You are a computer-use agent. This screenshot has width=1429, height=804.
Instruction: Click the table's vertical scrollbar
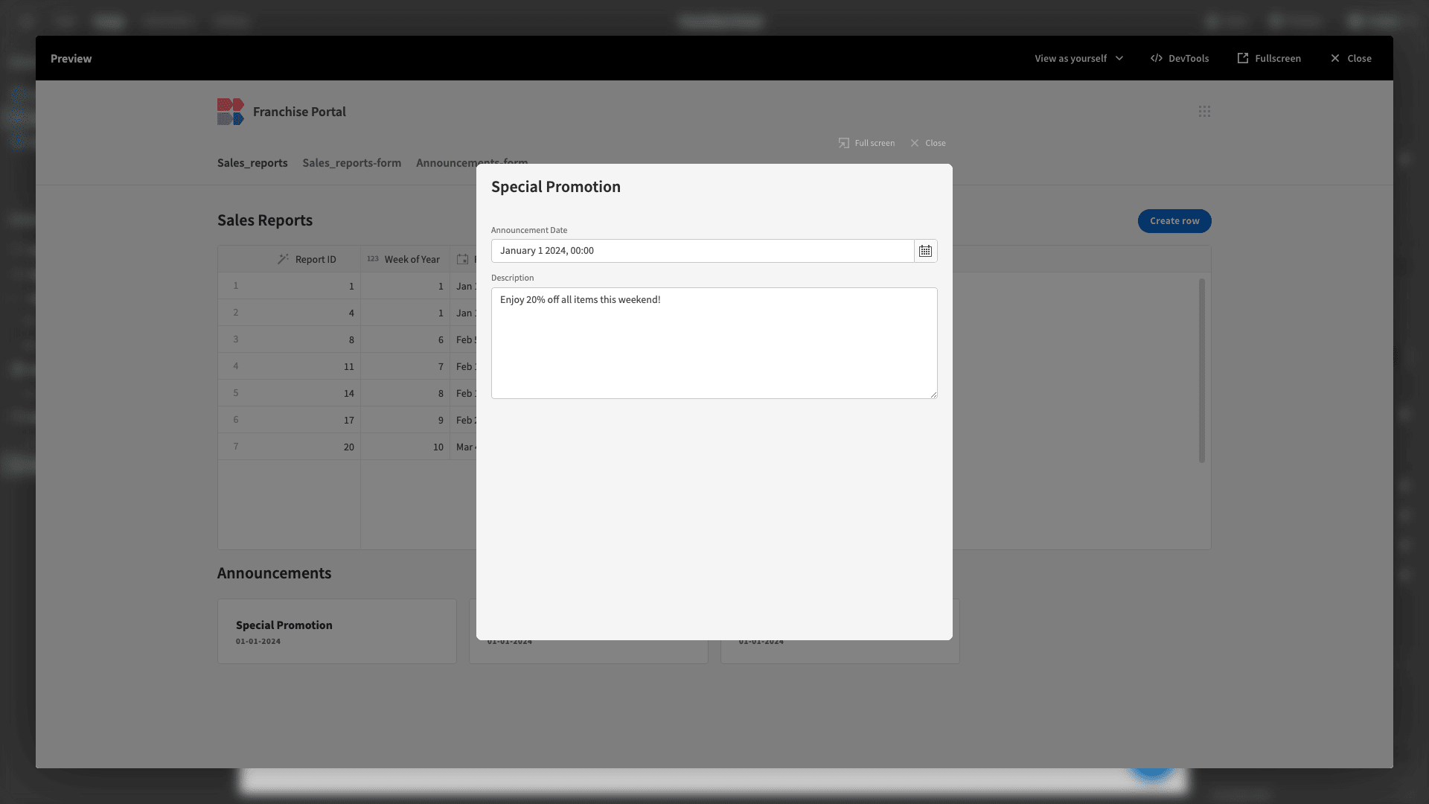pos(1201,371)
